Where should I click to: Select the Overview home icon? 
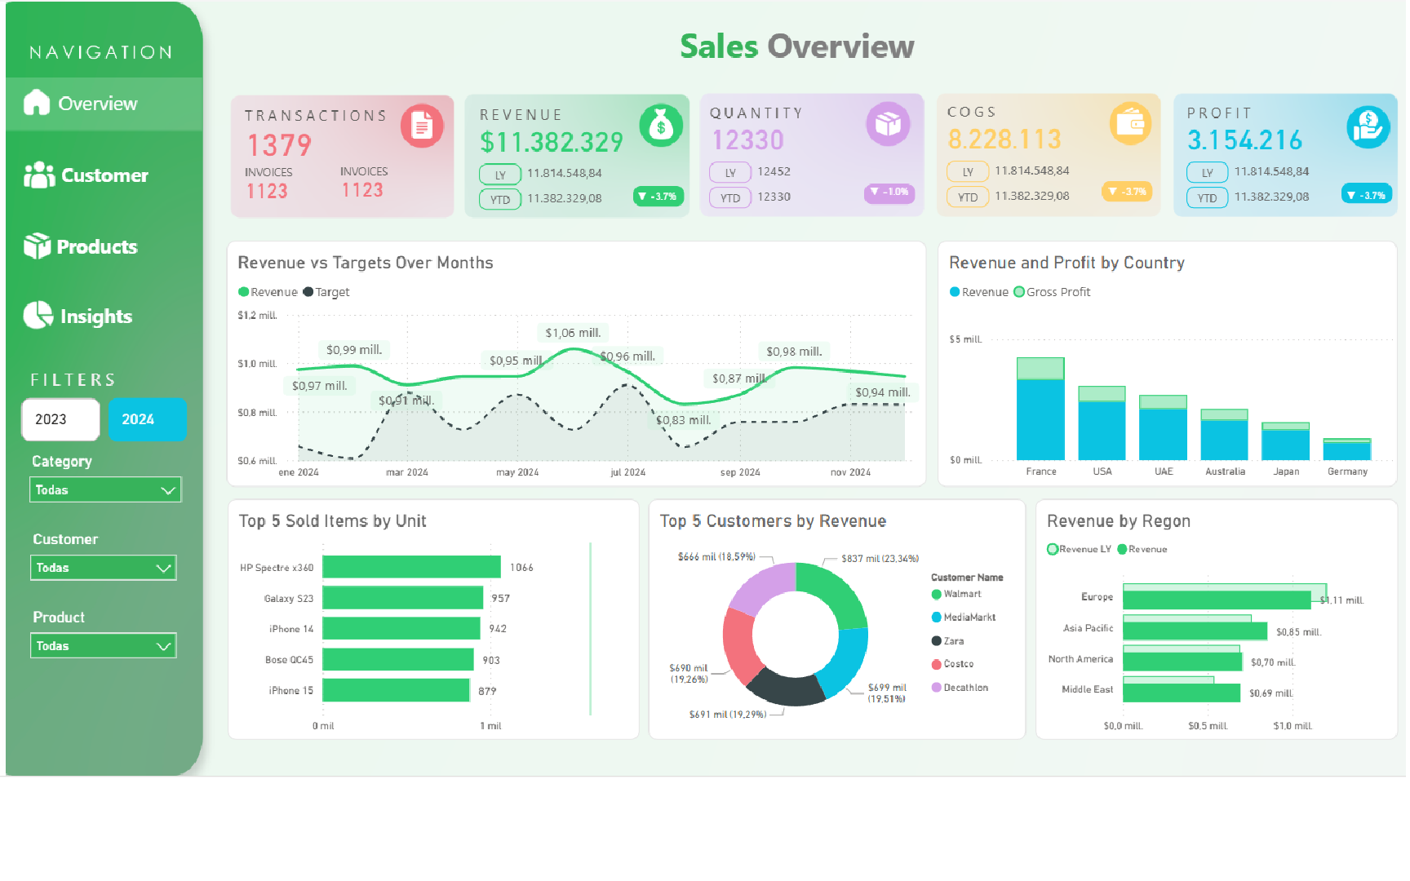pos(37,103)
